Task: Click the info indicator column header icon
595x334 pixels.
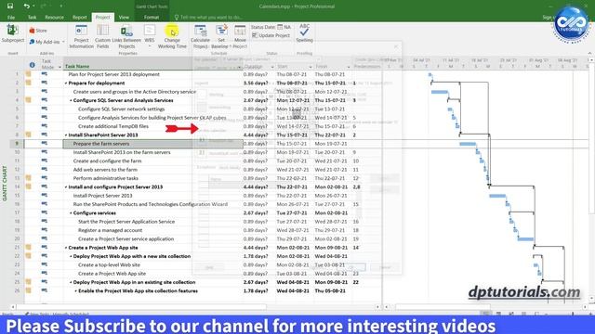Action: tap(33, 65)
